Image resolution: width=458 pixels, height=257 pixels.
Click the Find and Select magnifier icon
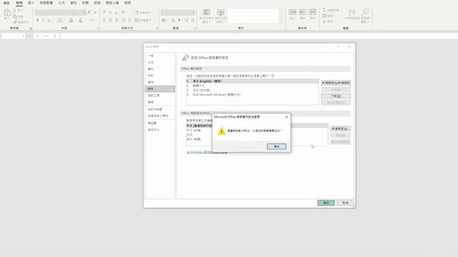tap(365, 12)
